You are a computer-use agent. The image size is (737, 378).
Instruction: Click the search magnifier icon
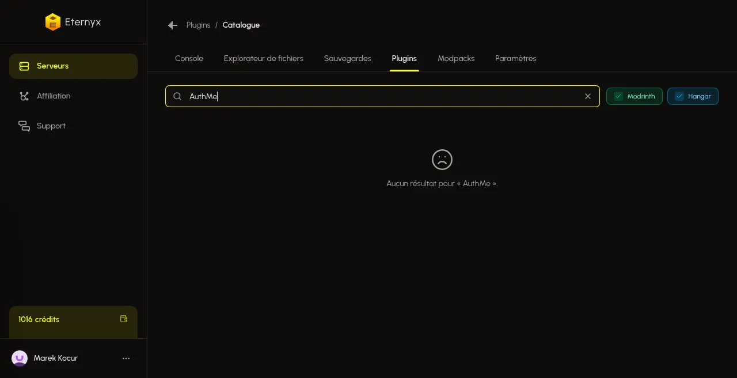point(177,96)
